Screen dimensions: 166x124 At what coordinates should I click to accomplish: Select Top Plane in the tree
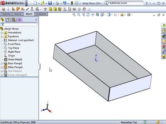pyautogui.click(x=13, y=48)
